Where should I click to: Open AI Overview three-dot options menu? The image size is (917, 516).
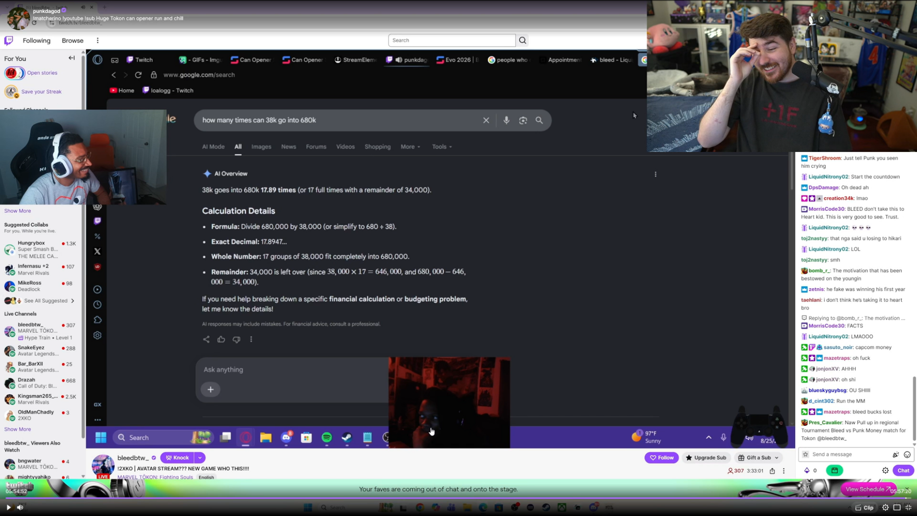click(655, 175)
